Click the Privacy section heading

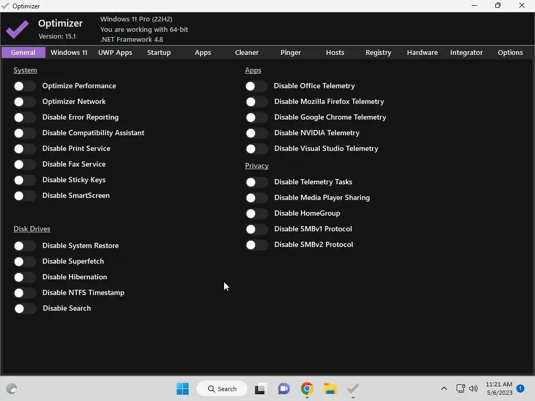tap(257, 166)
